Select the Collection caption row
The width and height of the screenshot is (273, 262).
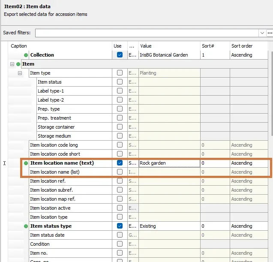point(70,55)
